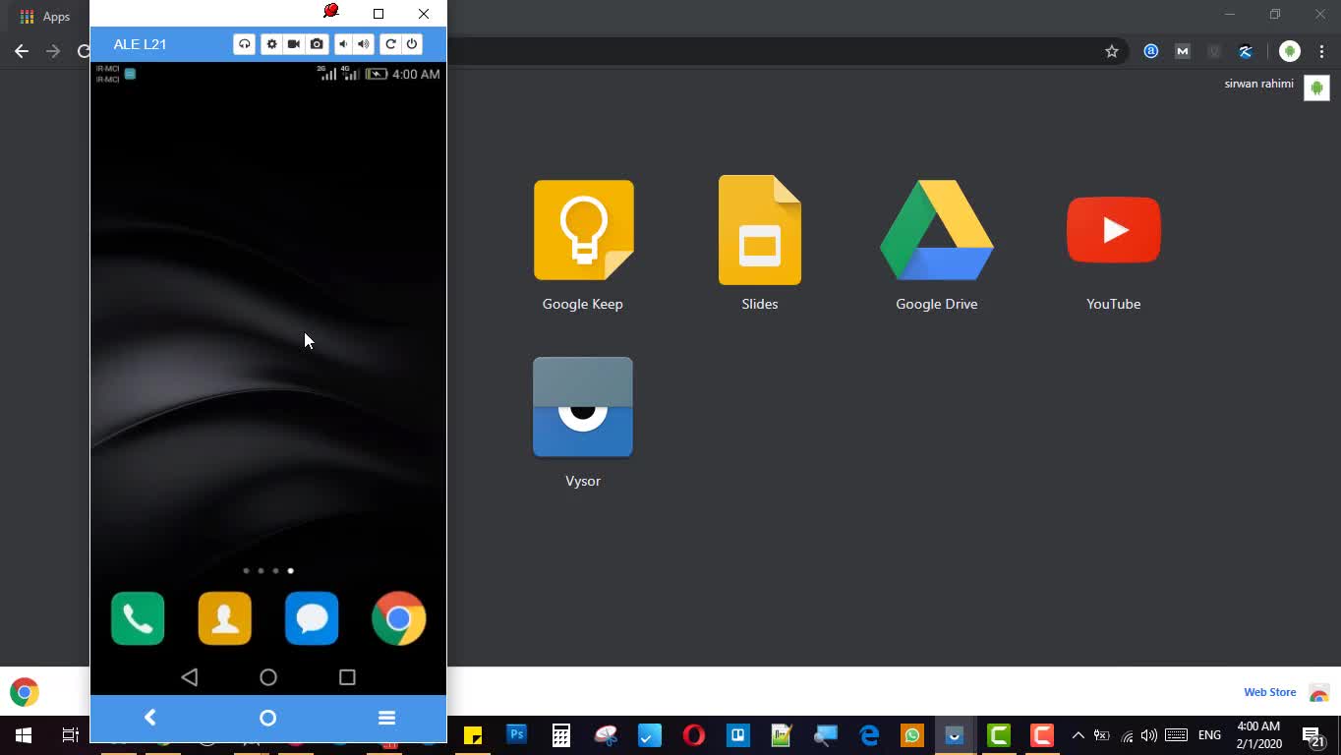Open Vysor bottom bar hamburger menu
Image resolution: width=1341 pixels, height=755 pixels.
click(x=386, y=719)
